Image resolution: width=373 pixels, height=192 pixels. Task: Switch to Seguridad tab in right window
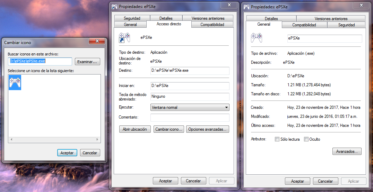click(346, 25)
